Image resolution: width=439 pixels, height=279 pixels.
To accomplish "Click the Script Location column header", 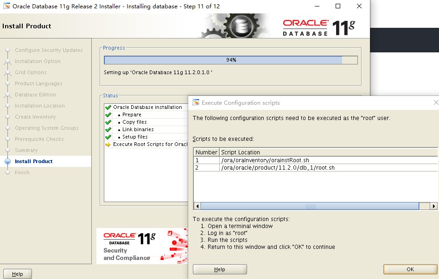I will (328, 152).
